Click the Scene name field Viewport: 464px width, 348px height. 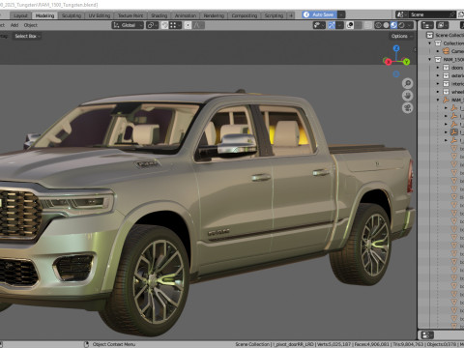(428, 14)
